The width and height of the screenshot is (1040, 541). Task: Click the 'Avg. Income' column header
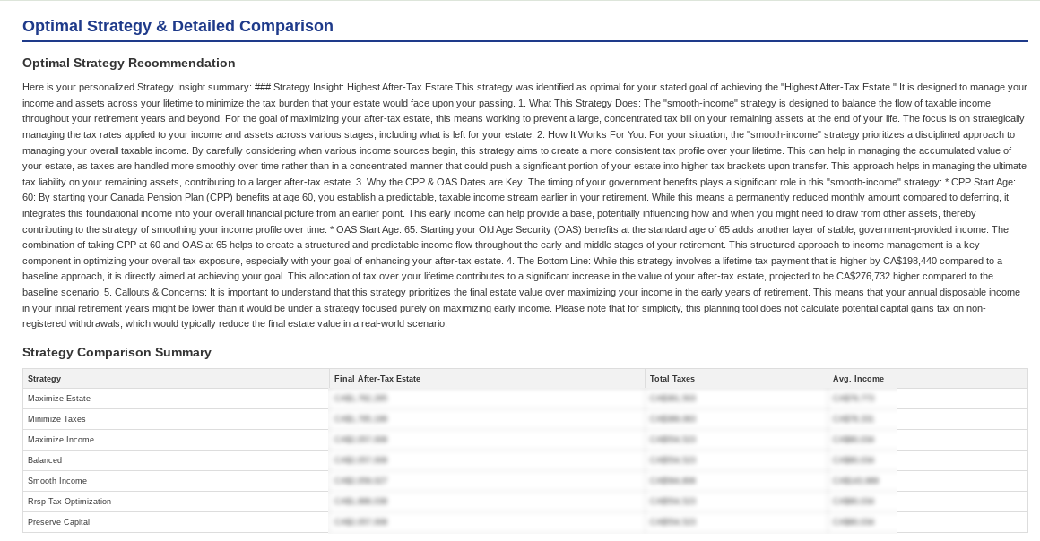[x=858, y=379]
